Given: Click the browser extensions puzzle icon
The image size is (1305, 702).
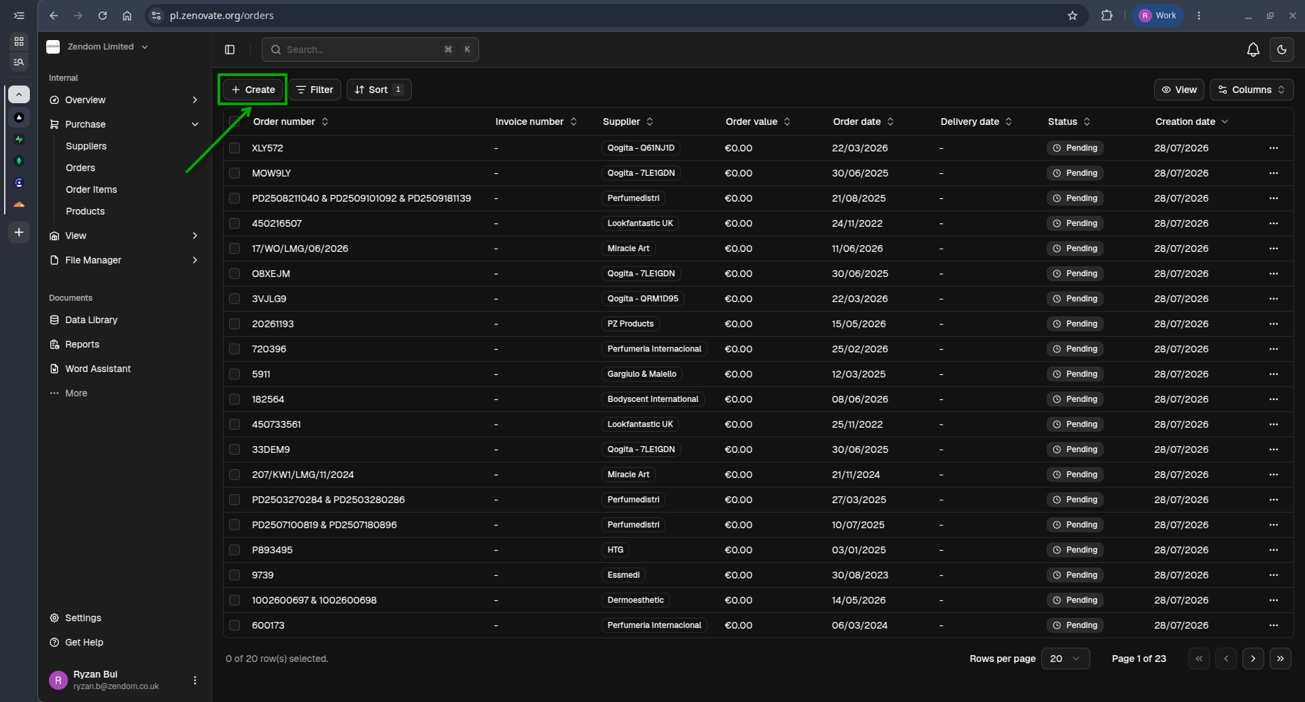Looking at the screenshot, I should [x=1107, y=16].
